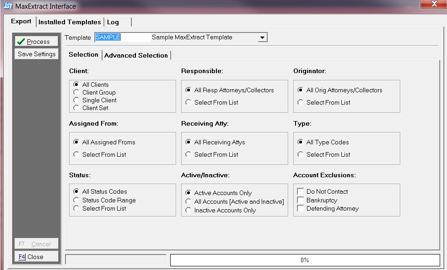The height and width of the screenshot is (270, 447).
Task: Click the SAMPLE template name field
Action: coord(122,37)
